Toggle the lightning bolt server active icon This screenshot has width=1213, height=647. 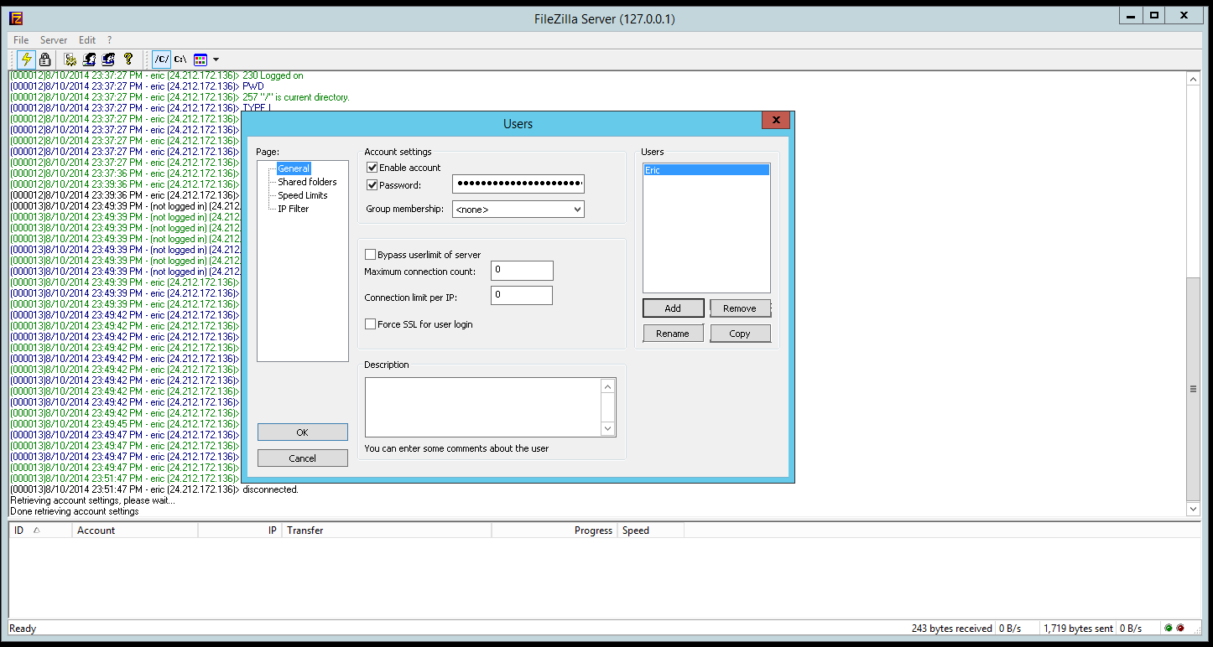[x=26, y=60]
